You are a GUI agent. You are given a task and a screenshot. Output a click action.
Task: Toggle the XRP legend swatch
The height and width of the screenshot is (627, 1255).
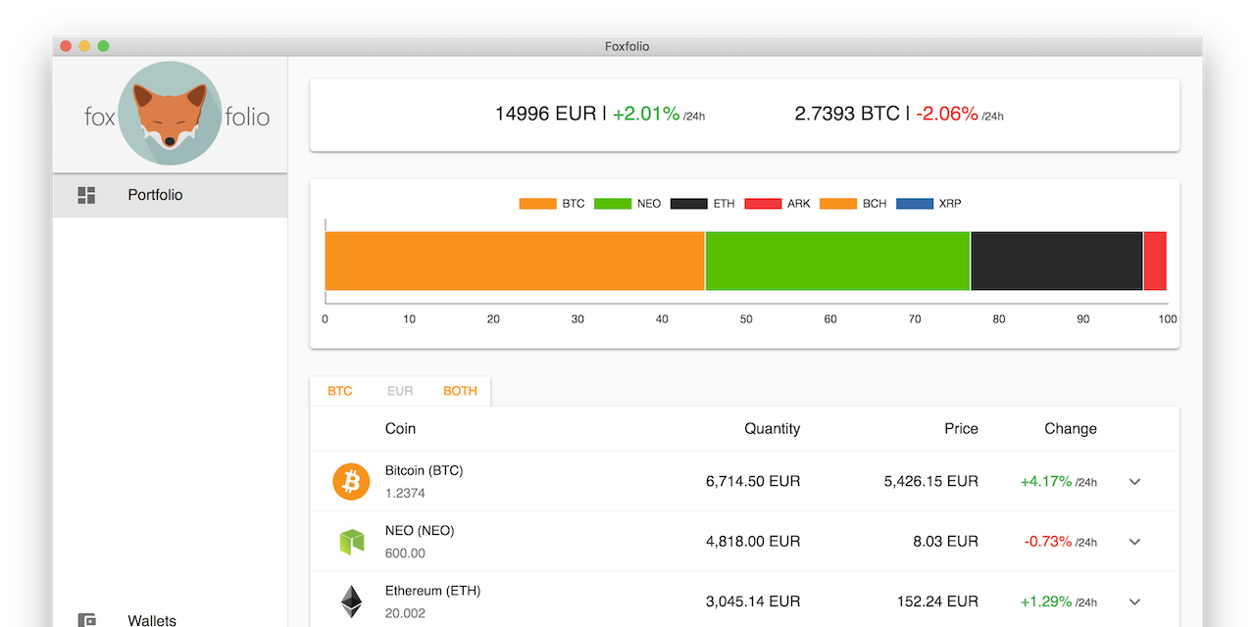click(915, 204)
